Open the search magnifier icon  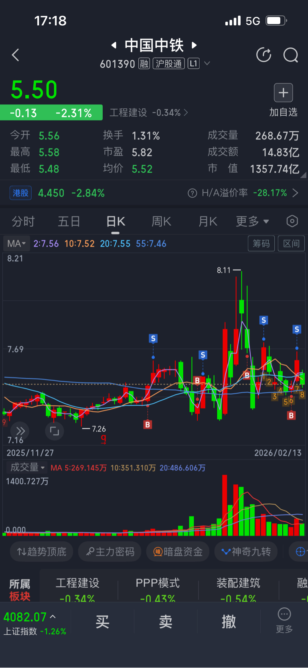pos(291,55)
